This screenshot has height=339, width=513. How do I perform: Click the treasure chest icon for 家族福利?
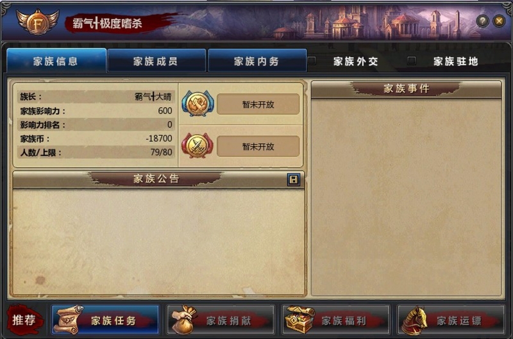[299, 319]
